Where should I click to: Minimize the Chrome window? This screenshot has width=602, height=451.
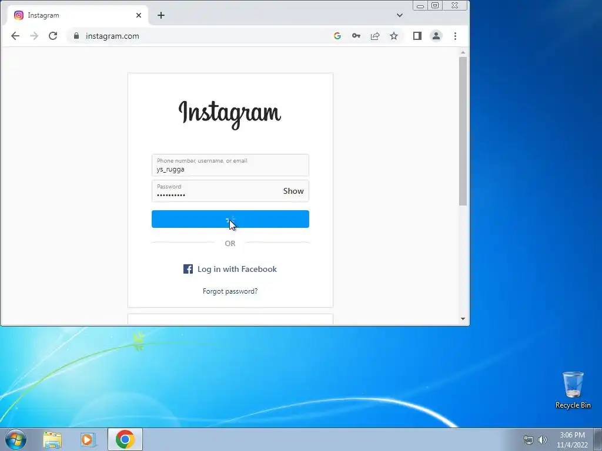(420, 5)
